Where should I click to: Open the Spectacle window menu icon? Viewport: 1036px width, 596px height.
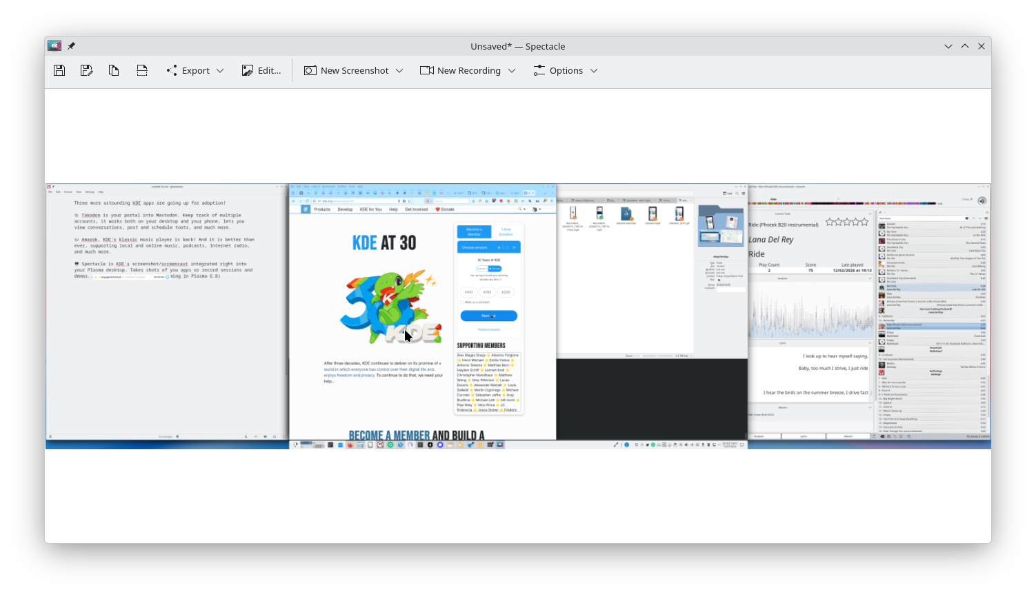[x=54, y=46]
